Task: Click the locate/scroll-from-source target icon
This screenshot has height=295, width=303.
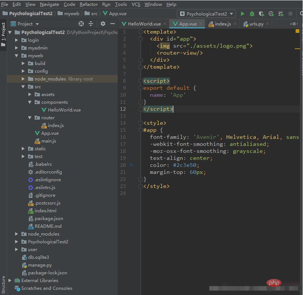Action: coord(82,24)
